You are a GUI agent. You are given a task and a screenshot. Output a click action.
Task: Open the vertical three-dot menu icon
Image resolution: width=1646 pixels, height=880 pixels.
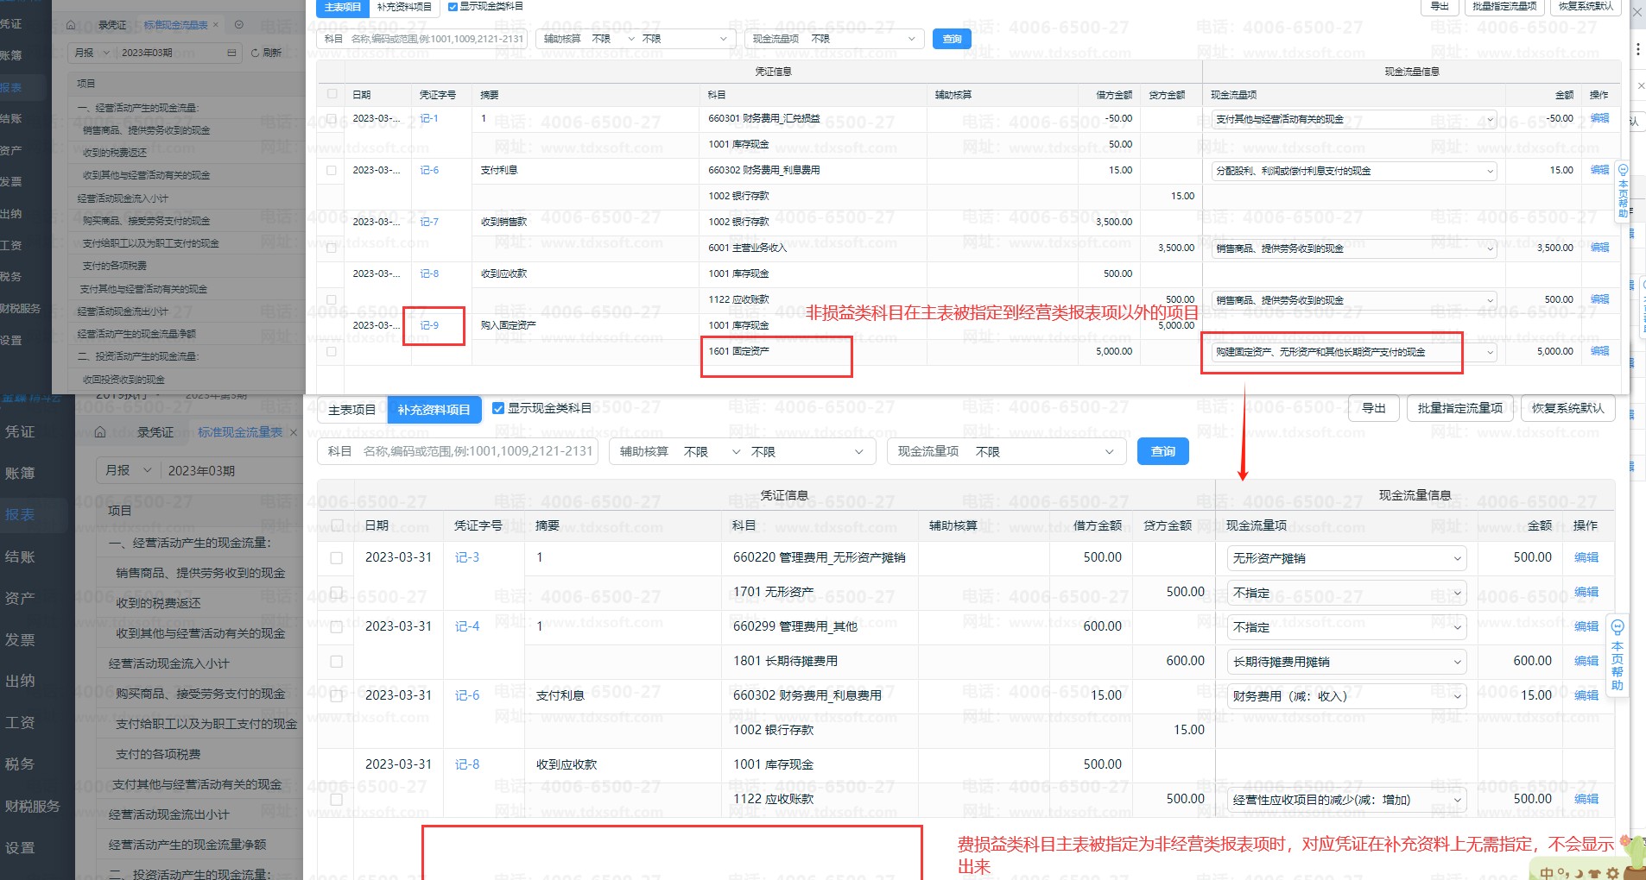[1638, 49]
